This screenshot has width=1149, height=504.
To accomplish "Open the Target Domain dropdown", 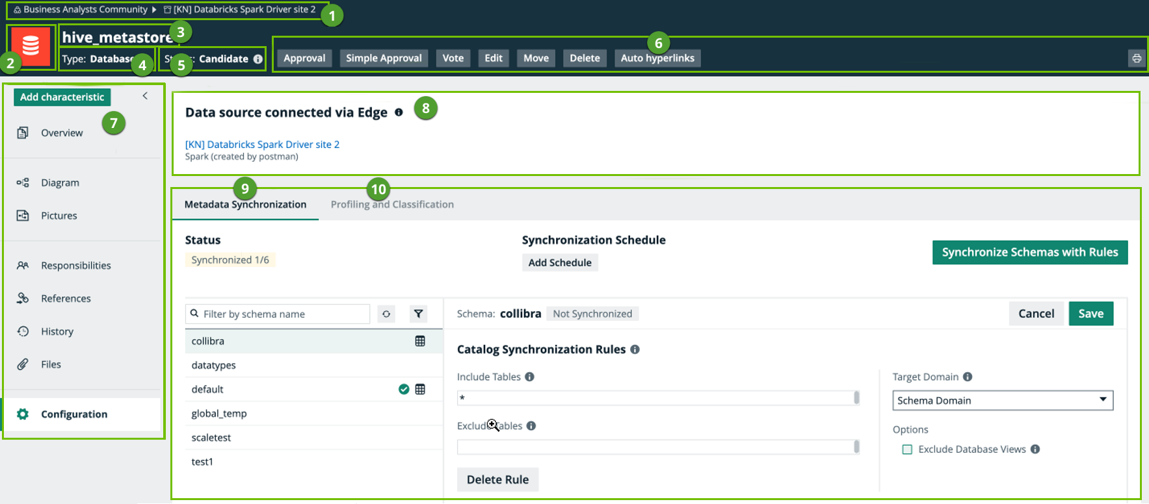I will pos(1002,401).
